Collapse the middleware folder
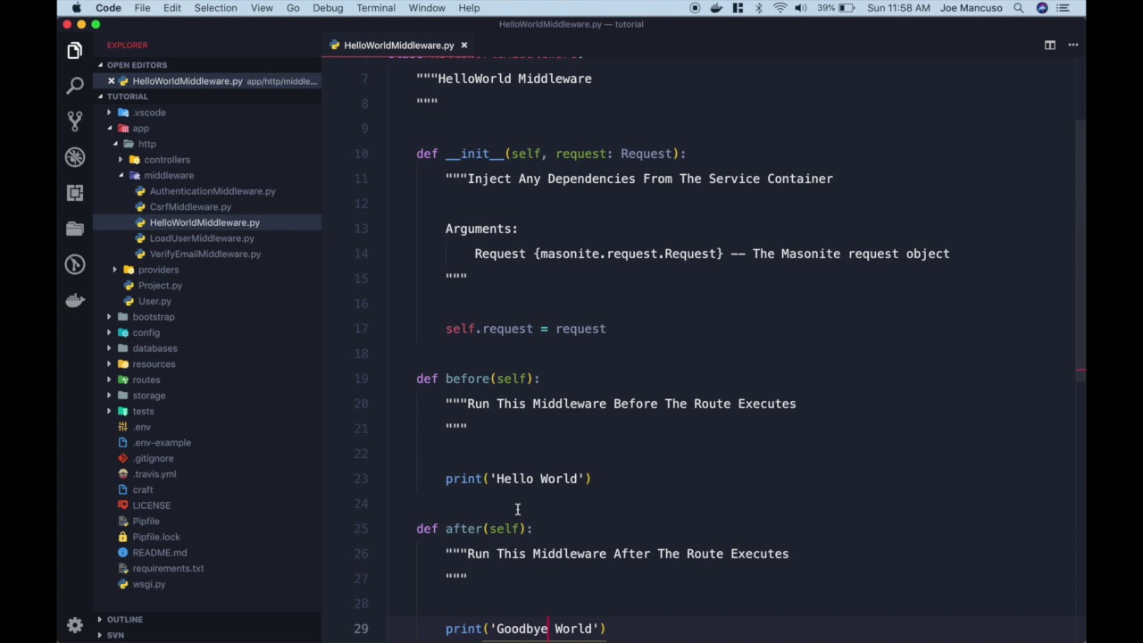This screenshot has width=1143, height=643. point(168,175)
